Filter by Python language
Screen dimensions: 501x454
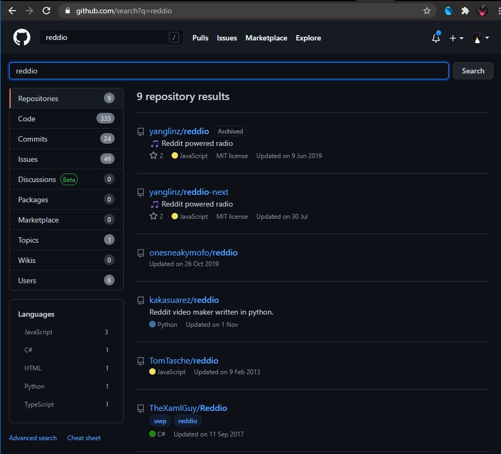[66, 386]
